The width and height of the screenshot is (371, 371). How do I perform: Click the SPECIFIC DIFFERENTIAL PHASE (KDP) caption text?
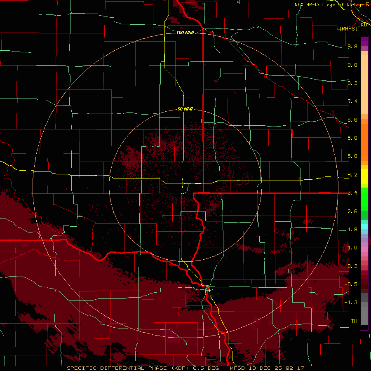coord(129,368)
